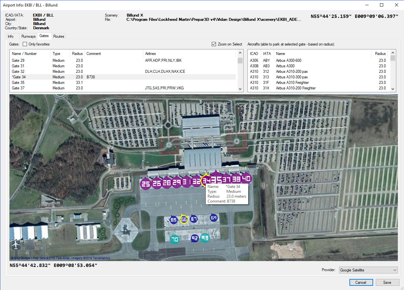Select Airbus A310-200 pax row
The image size is (404, 290).
tap(318, 72)
